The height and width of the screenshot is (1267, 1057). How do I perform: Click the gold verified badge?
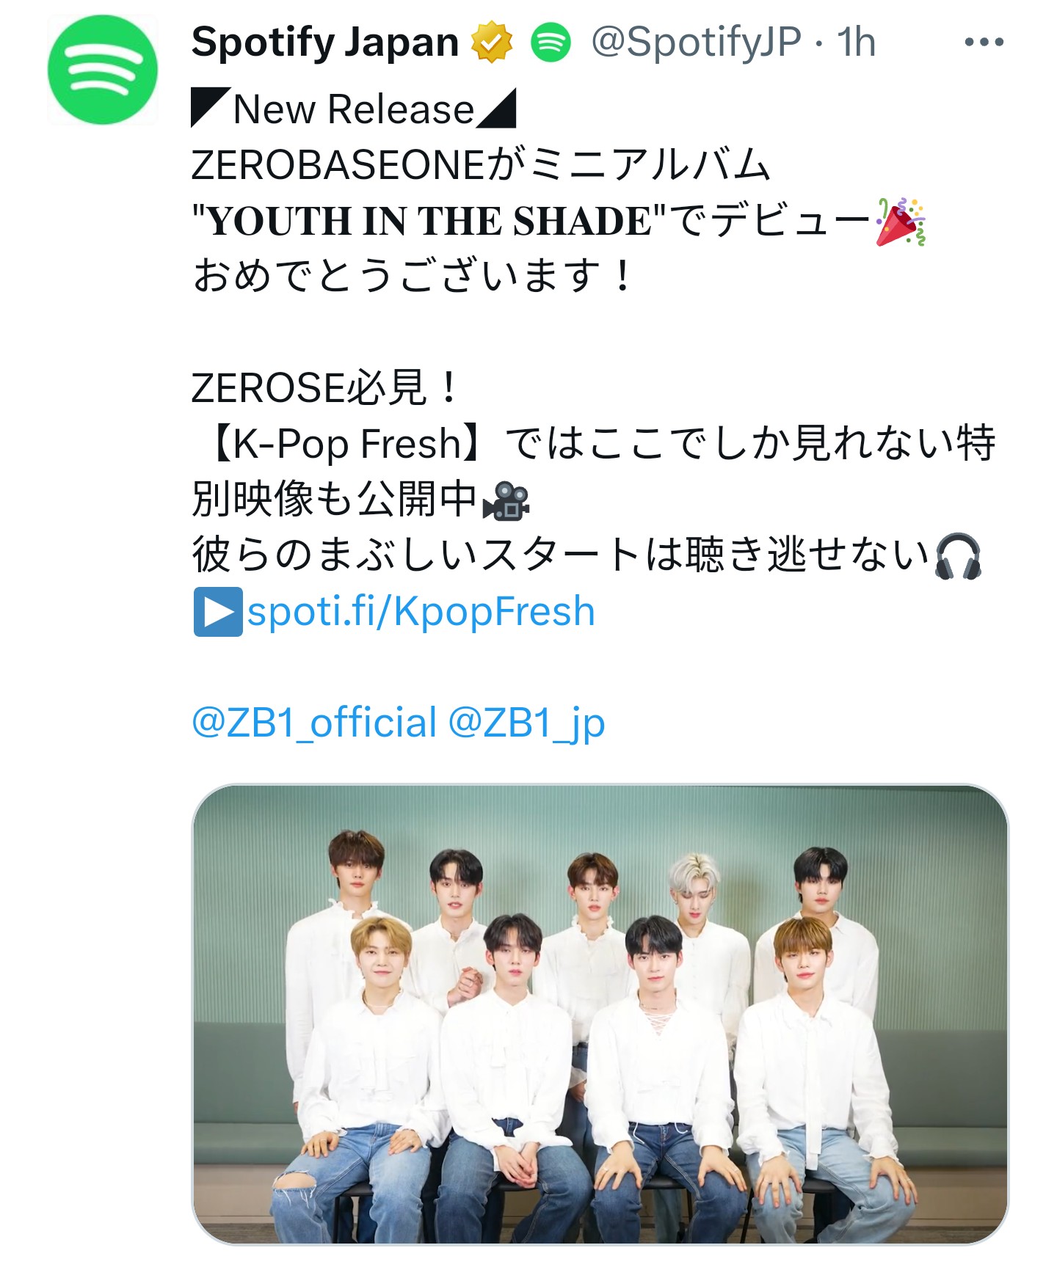[491, 42]
